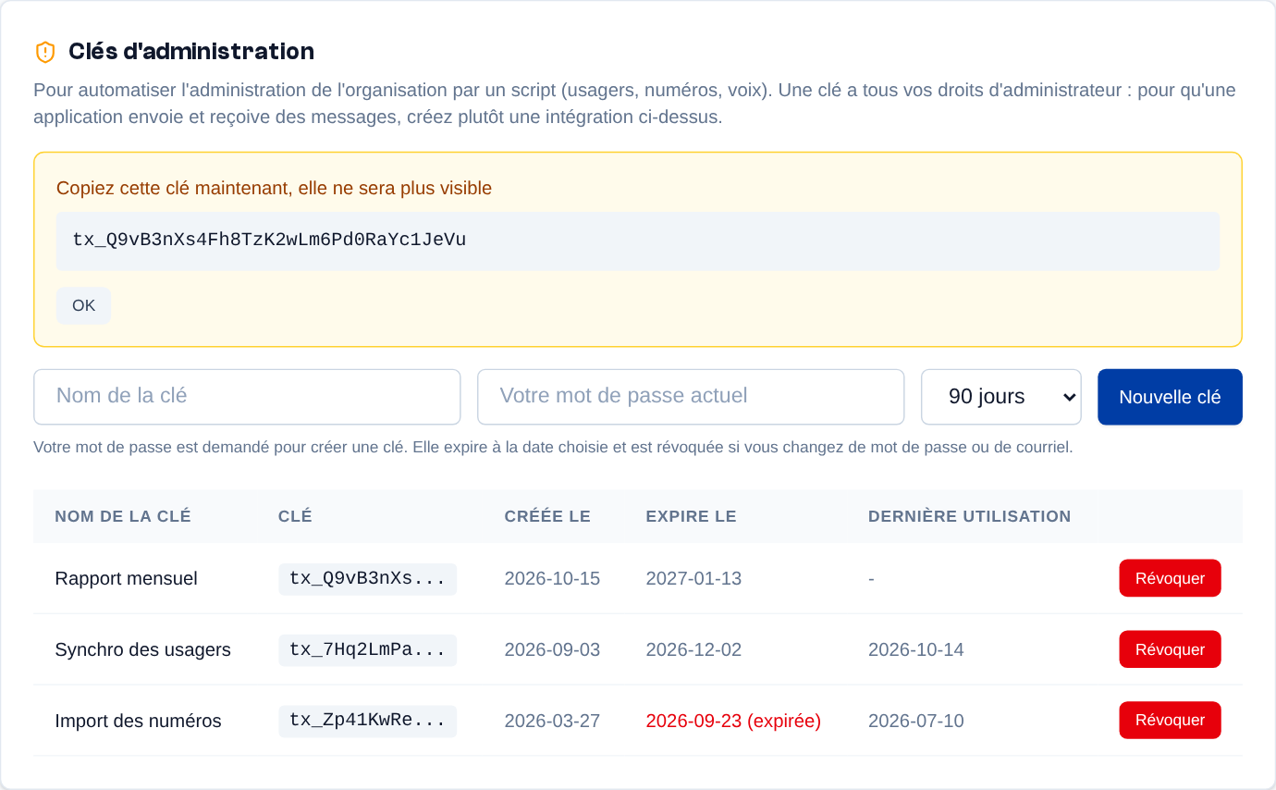Click the NOM DE LA CLÉ column header
Image resolution: width=1276 pixels, height=790 pixels.
[123, 516]
